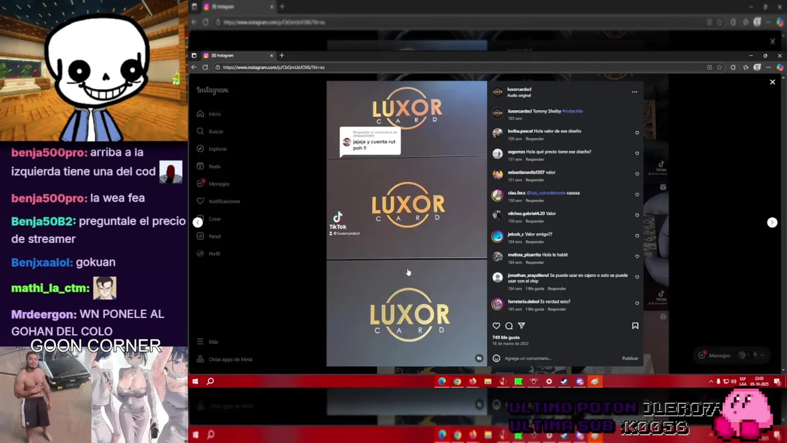The width and height of the screenshot is (787, 443).
Task: Open Explorar compass icon in sidebar
Action: [200, 149]
